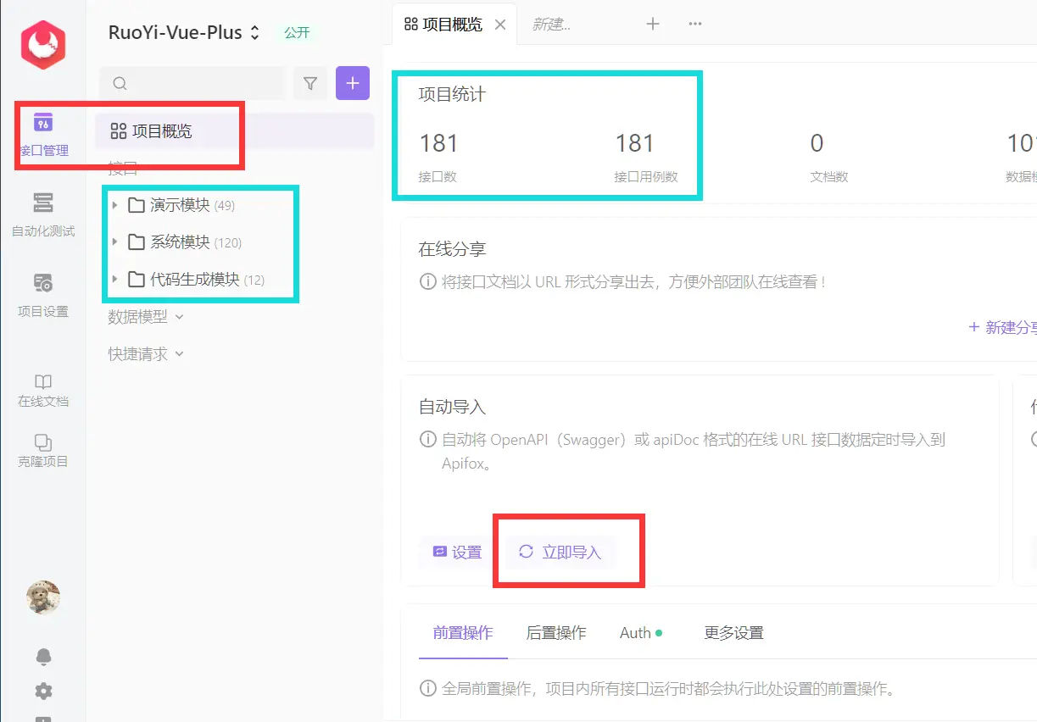Click 新建分享 link
This screenshot has width=1037, height=722.
[1003, 327]
